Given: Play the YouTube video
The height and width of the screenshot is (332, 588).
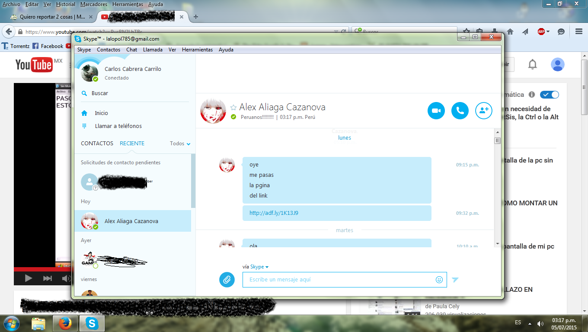Looking at the screenshot, I should click(x=29, y=278).
